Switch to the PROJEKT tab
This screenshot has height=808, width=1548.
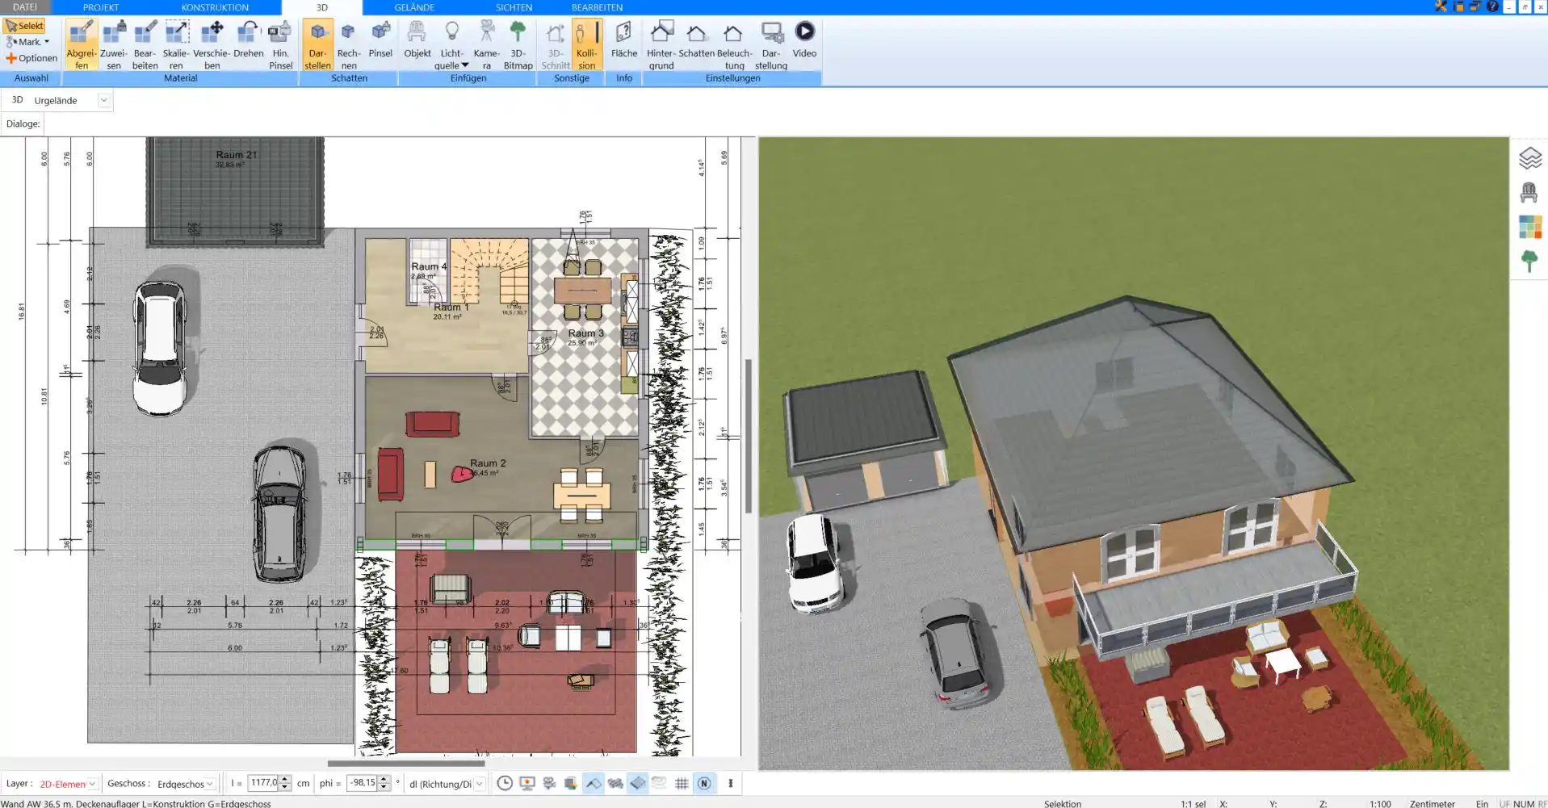101,7
